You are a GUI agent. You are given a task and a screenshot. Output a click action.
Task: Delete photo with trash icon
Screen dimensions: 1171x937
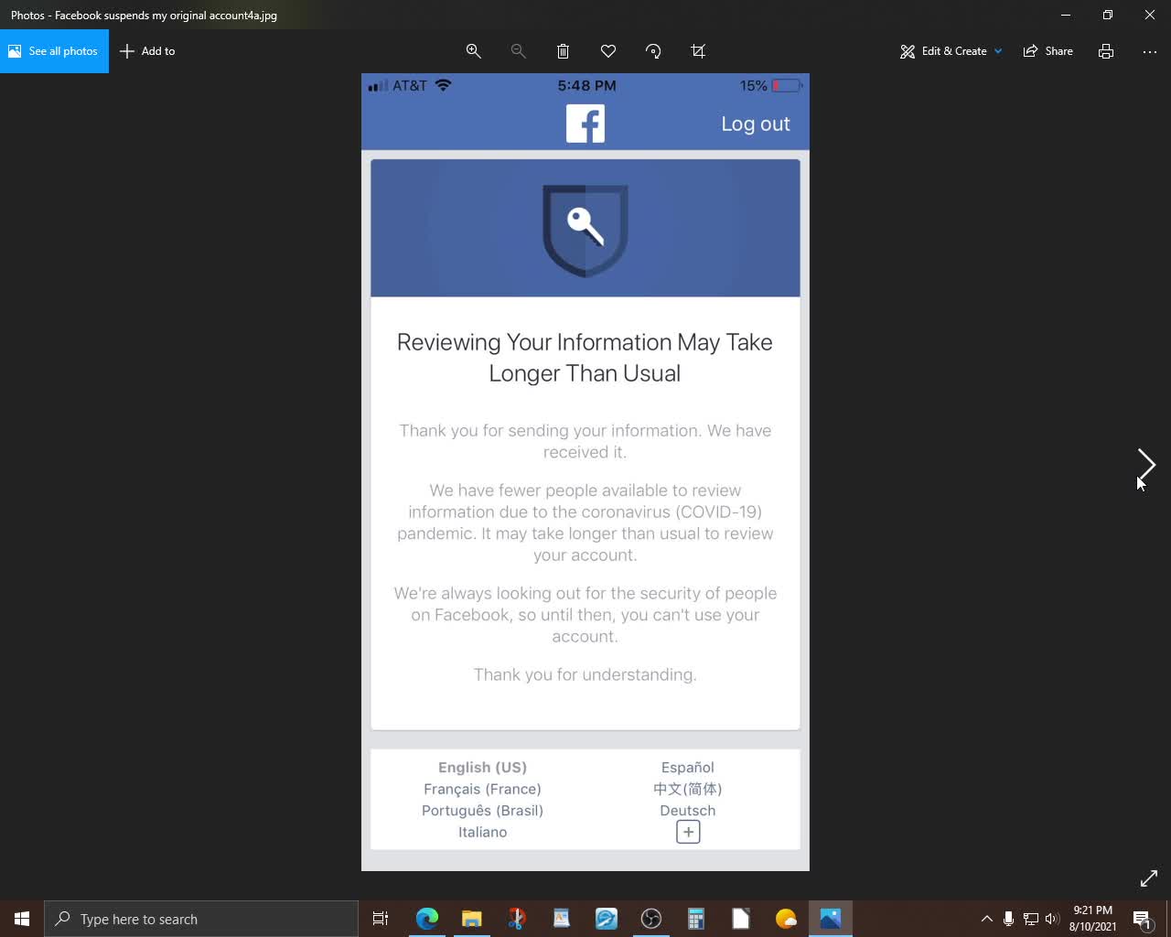tap(564, 51)
